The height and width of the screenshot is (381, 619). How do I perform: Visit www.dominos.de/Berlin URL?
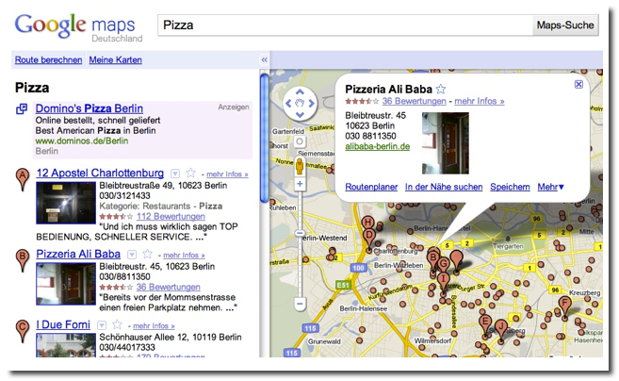tap(82, 141)
